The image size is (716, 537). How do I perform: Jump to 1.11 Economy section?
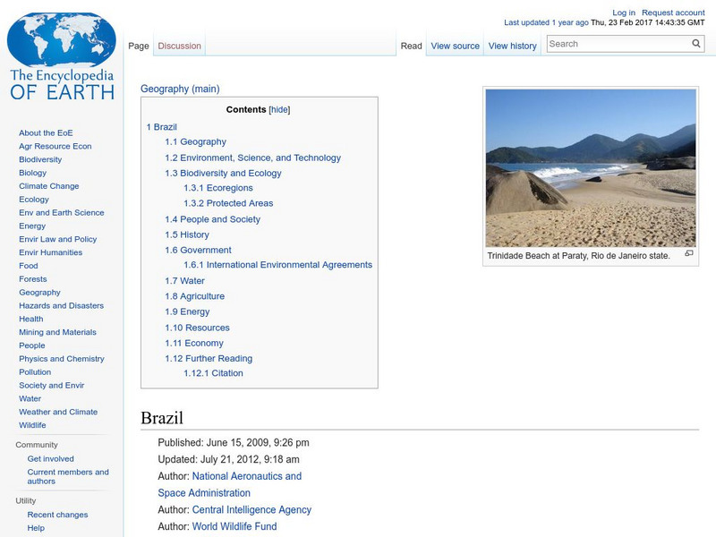[x=194, y=343]
